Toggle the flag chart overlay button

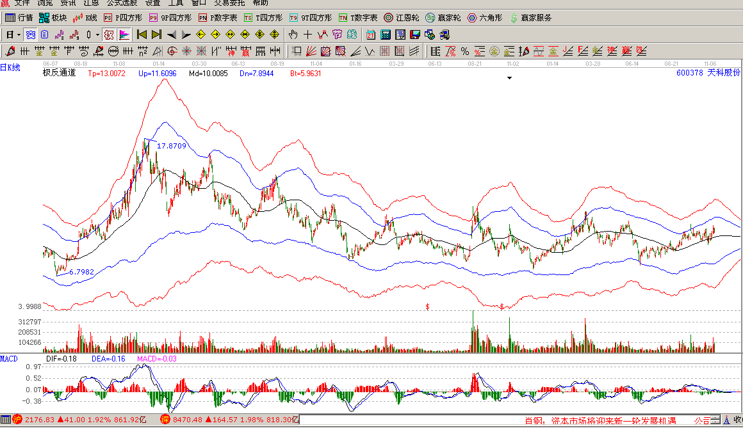click(123, 35)
